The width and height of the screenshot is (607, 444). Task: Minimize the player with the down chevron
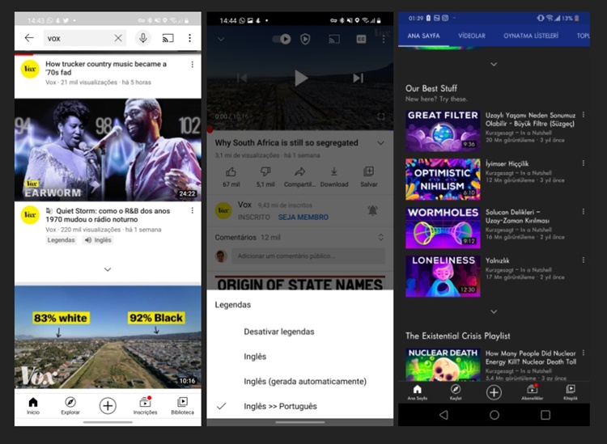pyautogui.click(x=221, y=39)
